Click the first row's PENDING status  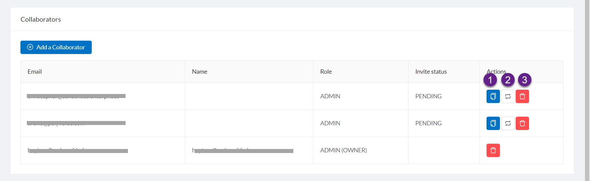click(x=428, y=96)
